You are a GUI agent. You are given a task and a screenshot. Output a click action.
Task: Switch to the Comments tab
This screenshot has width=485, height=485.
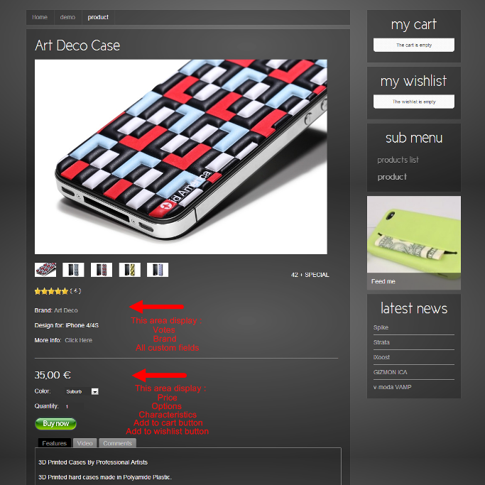pyautogui.click(x=118, y=443)
